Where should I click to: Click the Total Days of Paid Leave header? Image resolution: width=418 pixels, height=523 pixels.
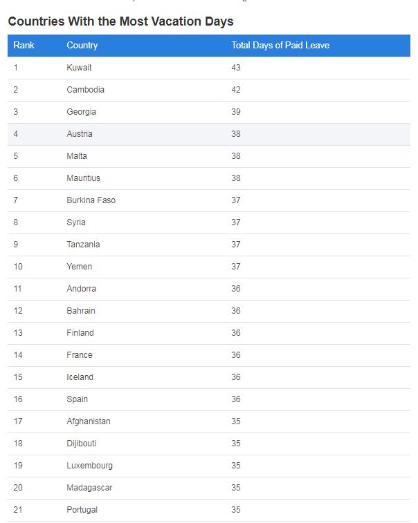coord(280,46)
